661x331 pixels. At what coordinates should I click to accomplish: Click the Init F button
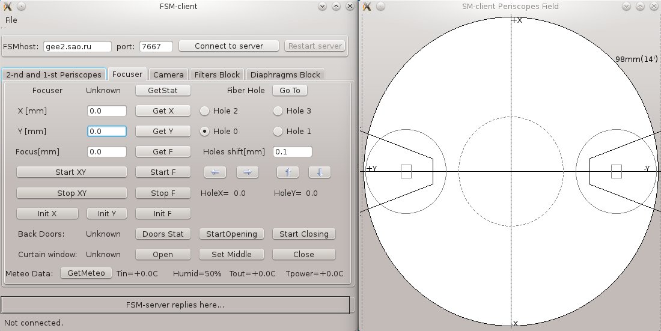tap(163, 213)
